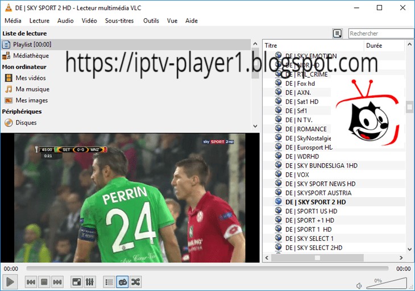415x291 pixels.
Task: Open the Outils menu
Action: click(151, 20)
